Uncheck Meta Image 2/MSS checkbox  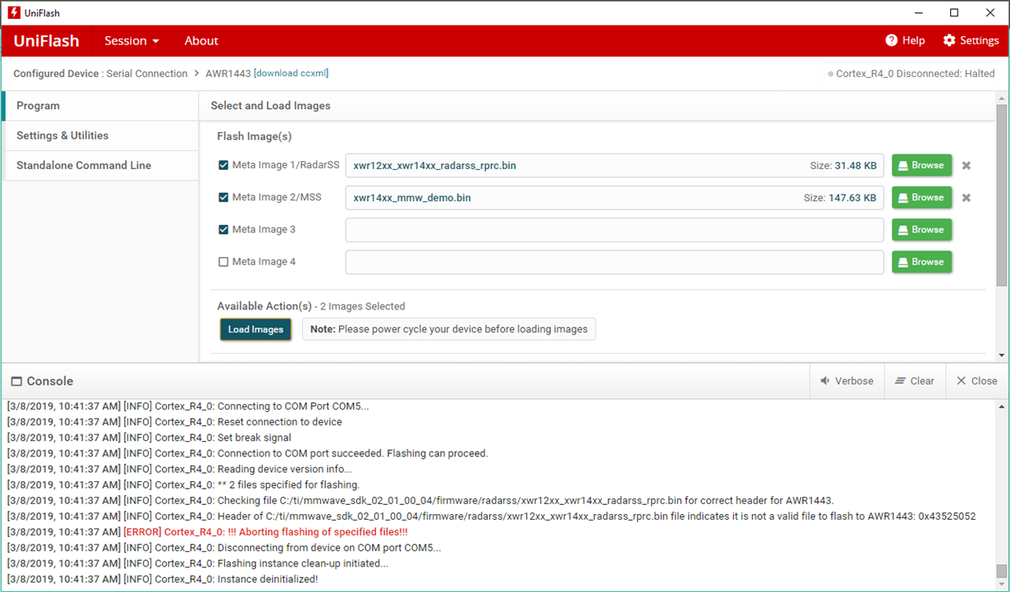[223, 197]
